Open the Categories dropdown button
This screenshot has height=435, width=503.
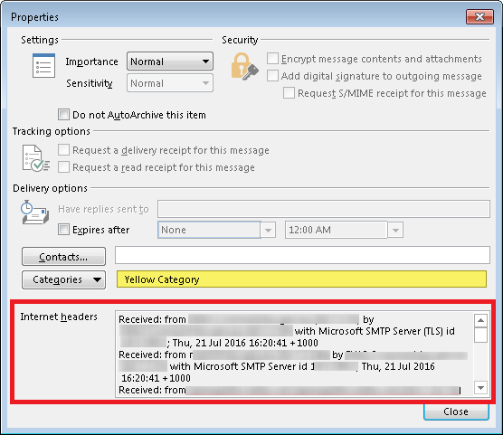[63, 279]
